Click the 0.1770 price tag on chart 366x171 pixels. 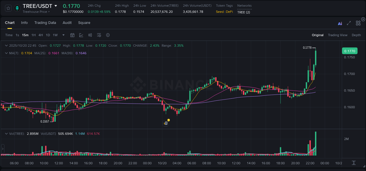[x=350, y=51]
